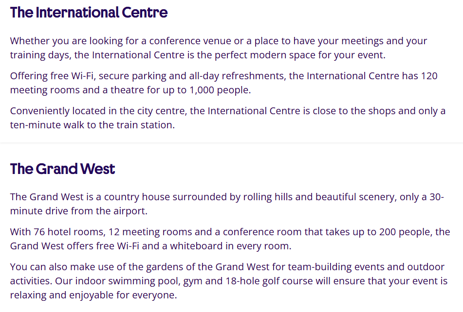This screenshot has width=463, height=312.
Task: Click the paragraph starting 'Offering free Wi-Fi'
Action: point(223,83)
